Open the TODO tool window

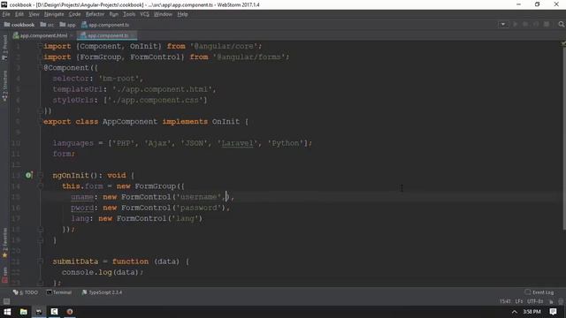pos(26,292)
